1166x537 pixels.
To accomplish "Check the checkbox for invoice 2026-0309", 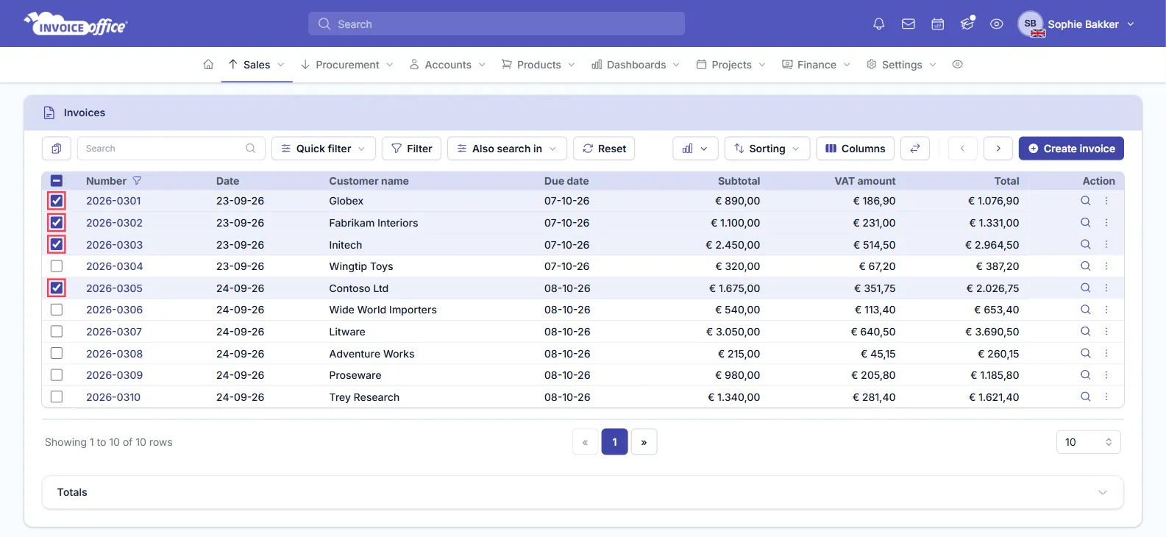I will (x=57, y=375).
